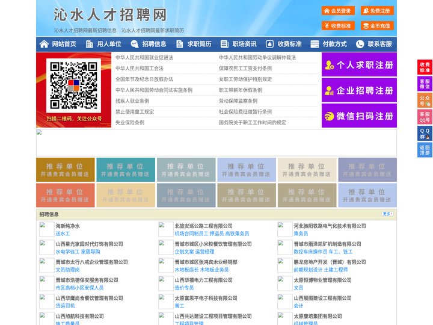Click the home icon beside 网站首页
This screenshot has height=325, width=433.
click(44, 44)
